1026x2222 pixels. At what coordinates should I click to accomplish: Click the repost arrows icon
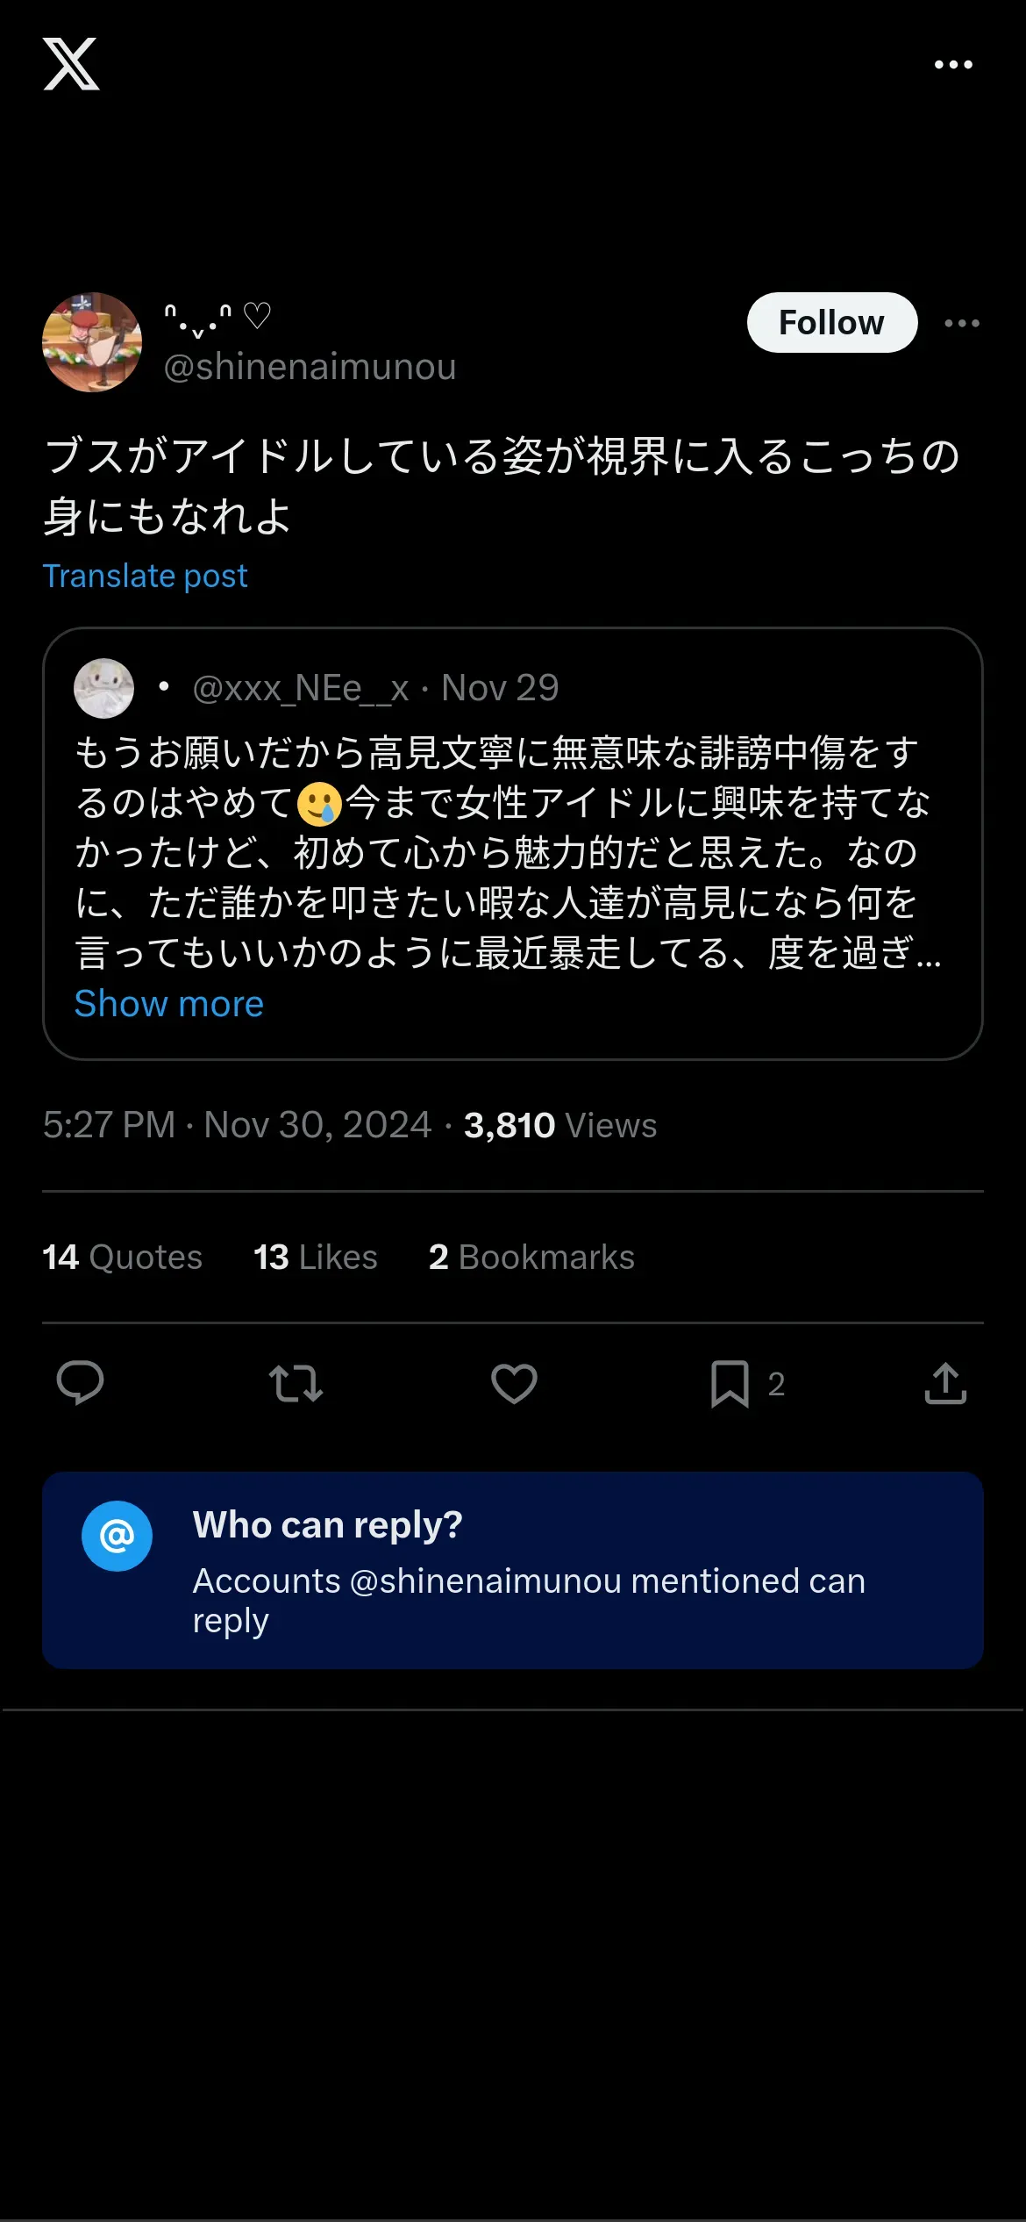[x=296, y=1383]
